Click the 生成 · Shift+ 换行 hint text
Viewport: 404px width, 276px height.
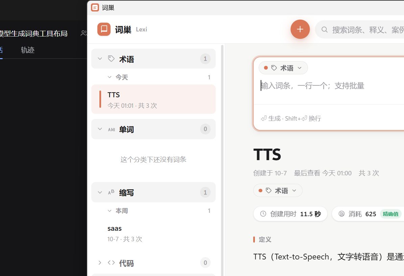pos(291,119)
